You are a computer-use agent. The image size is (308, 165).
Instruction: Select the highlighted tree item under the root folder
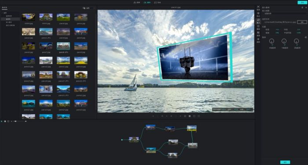[x=10, y=19]
